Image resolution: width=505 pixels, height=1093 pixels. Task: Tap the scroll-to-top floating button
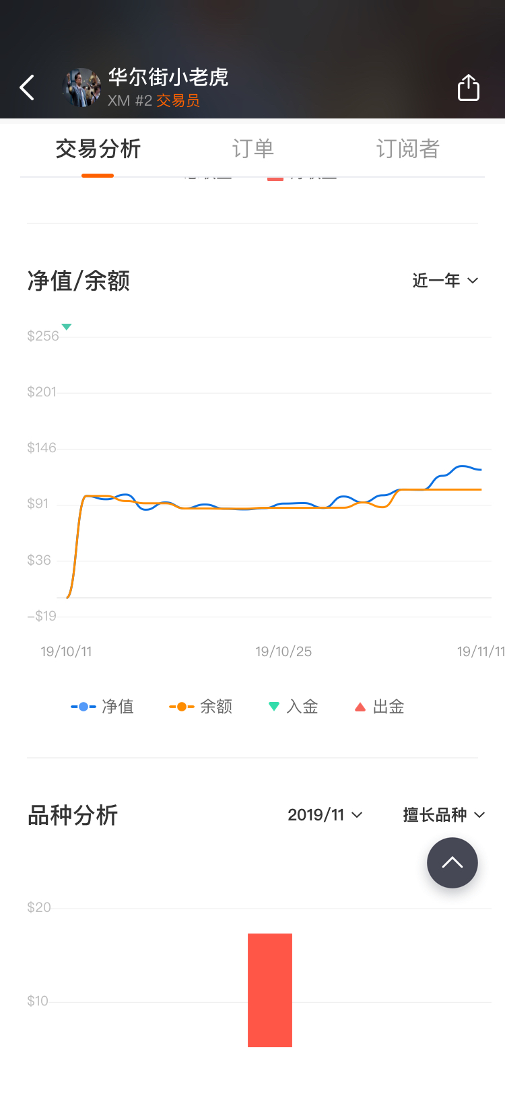452,863
